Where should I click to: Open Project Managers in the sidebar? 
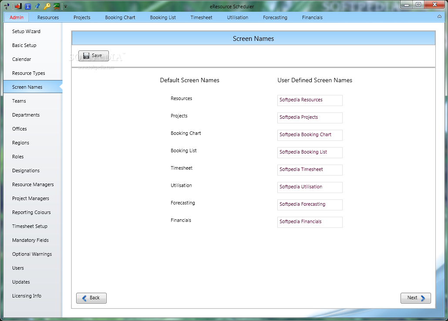[33, 199]
